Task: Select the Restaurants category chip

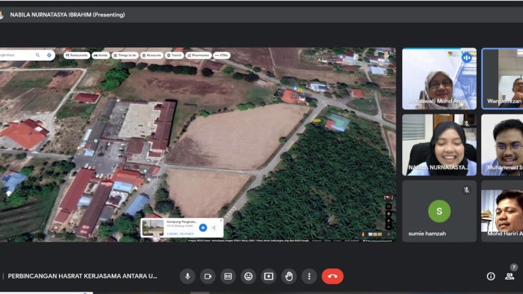Action: click(x=77, y=56)
